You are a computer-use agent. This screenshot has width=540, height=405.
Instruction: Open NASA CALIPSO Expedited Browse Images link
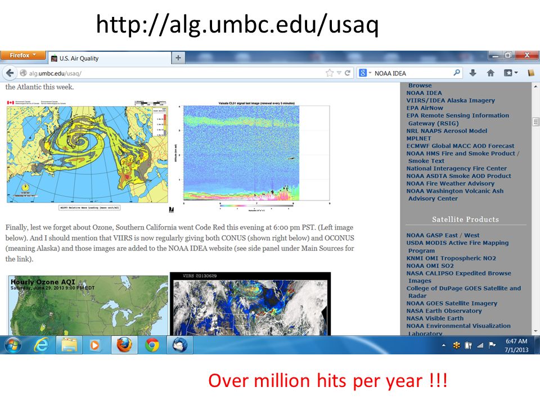point(459,277)
